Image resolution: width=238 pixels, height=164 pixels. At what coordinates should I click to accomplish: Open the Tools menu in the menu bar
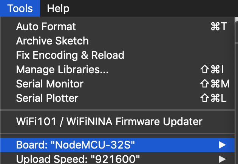[x=20, y=8]
